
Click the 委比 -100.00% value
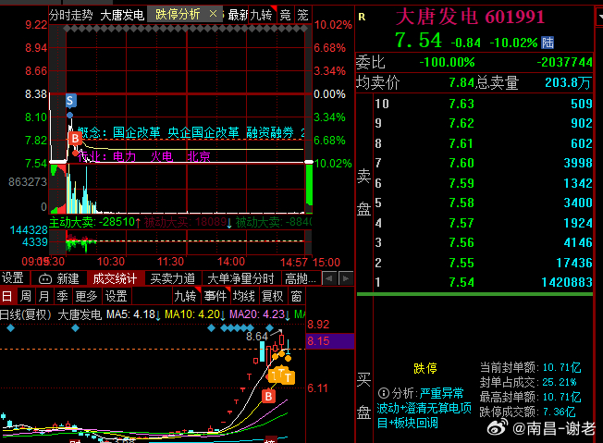447,62
